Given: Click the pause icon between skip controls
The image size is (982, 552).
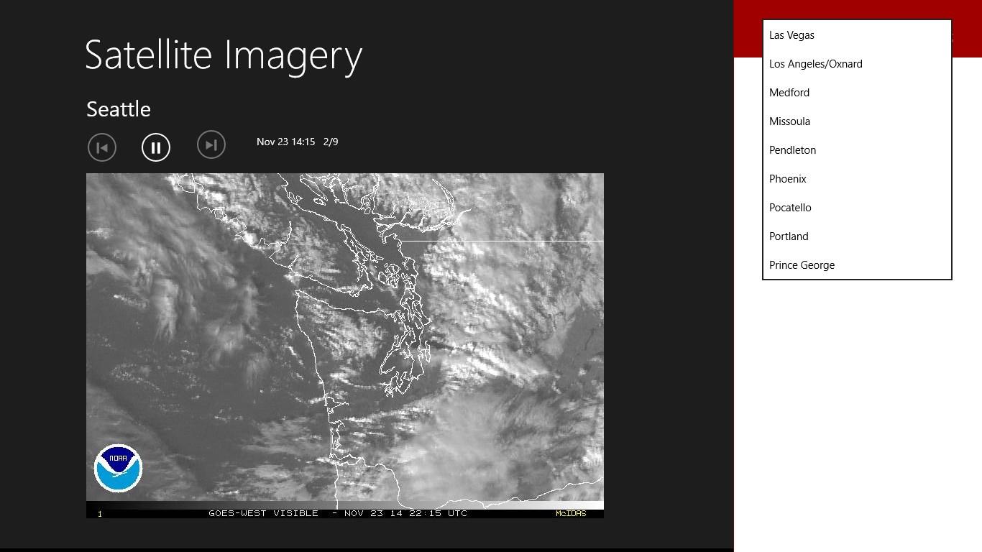Looking at the screenshot, I should click(156, 147).
